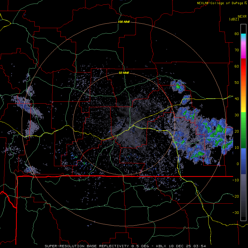Click the 100 NMI range ring label
The image size is (248, 248).
124,22
